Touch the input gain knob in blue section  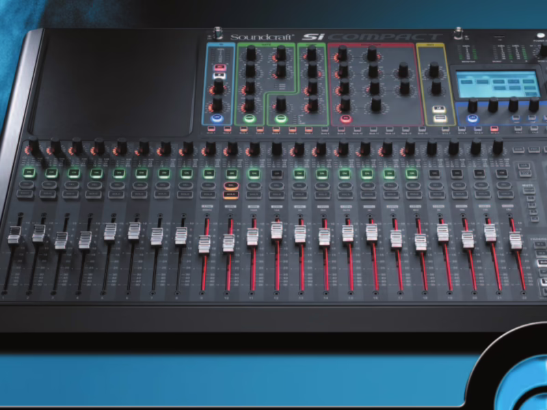(219, 86)
